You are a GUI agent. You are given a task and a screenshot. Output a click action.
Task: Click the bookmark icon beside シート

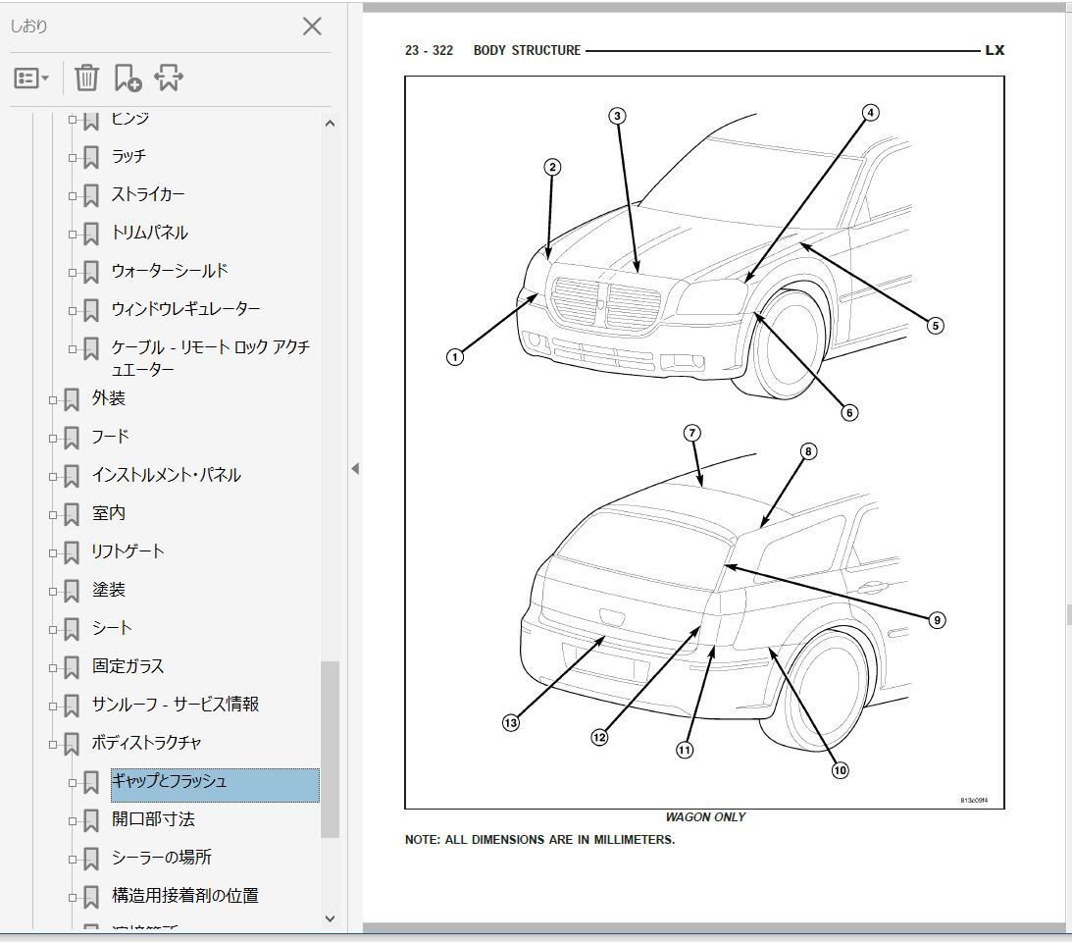coord(72,630)
